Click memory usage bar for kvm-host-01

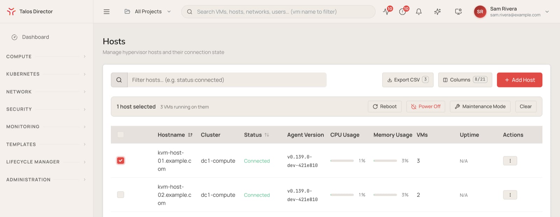(x=385, y=161)
